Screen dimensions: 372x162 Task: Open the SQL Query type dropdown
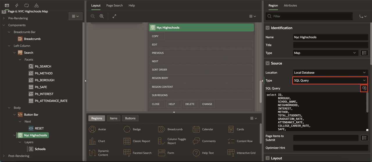[330, 80]
